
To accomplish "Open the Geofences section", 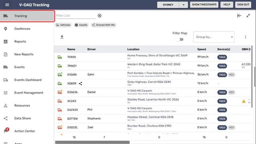I will pos(27,29).
